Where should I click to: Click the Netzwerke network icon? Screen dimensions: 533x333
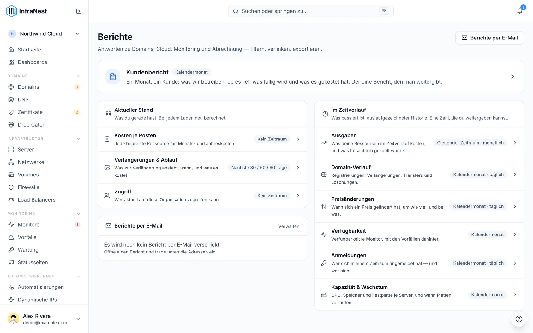11,162
